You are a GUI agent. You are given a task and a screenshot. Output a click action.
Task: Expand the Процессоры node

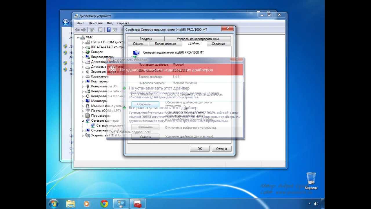coord(83,116)
